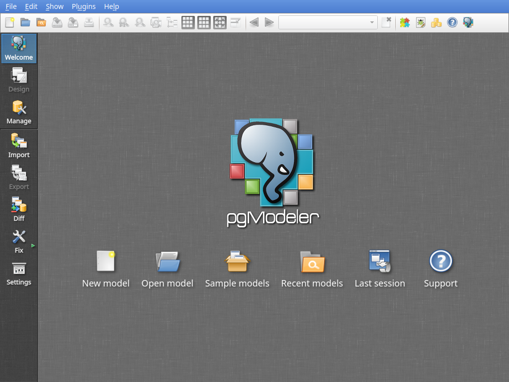This screenshot has width=509, height=382.
Task: Click the bug report icon
Action: 421,22
